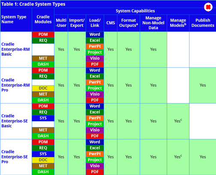Click the Import/Export column header
Screen dimensions: 216x175
tap(77, 23)
